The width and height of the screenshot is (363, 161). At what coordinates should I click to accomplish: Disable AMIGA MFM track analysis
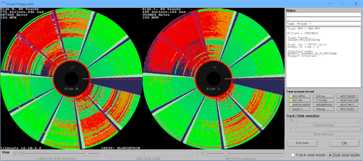coord(299,105)
